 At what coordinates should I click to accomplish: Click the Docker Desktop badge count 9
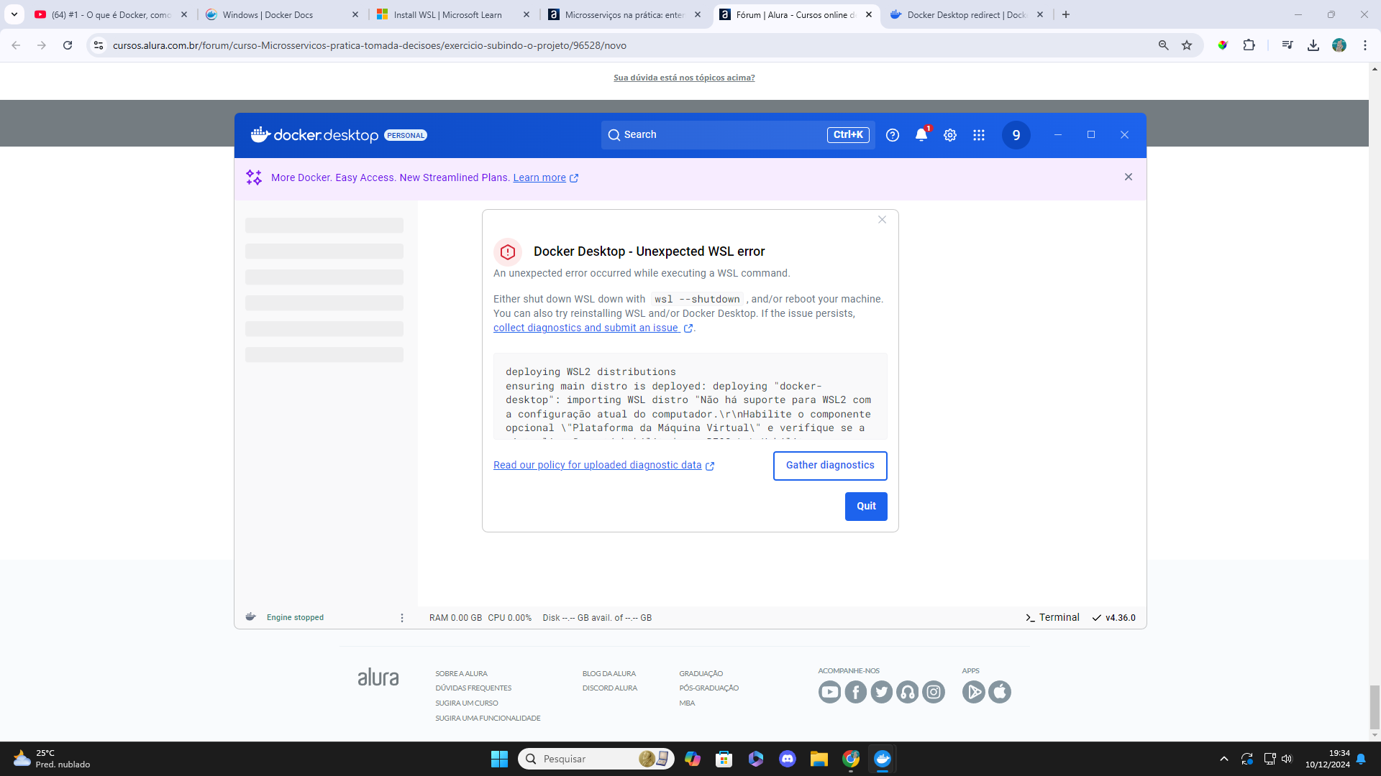(1016, 134)
